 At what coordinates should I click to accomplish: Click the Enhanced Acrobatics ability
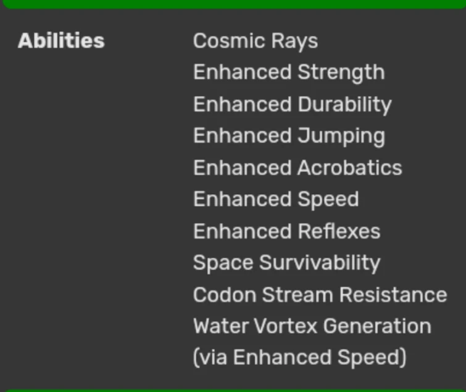[x=297, y=168]
